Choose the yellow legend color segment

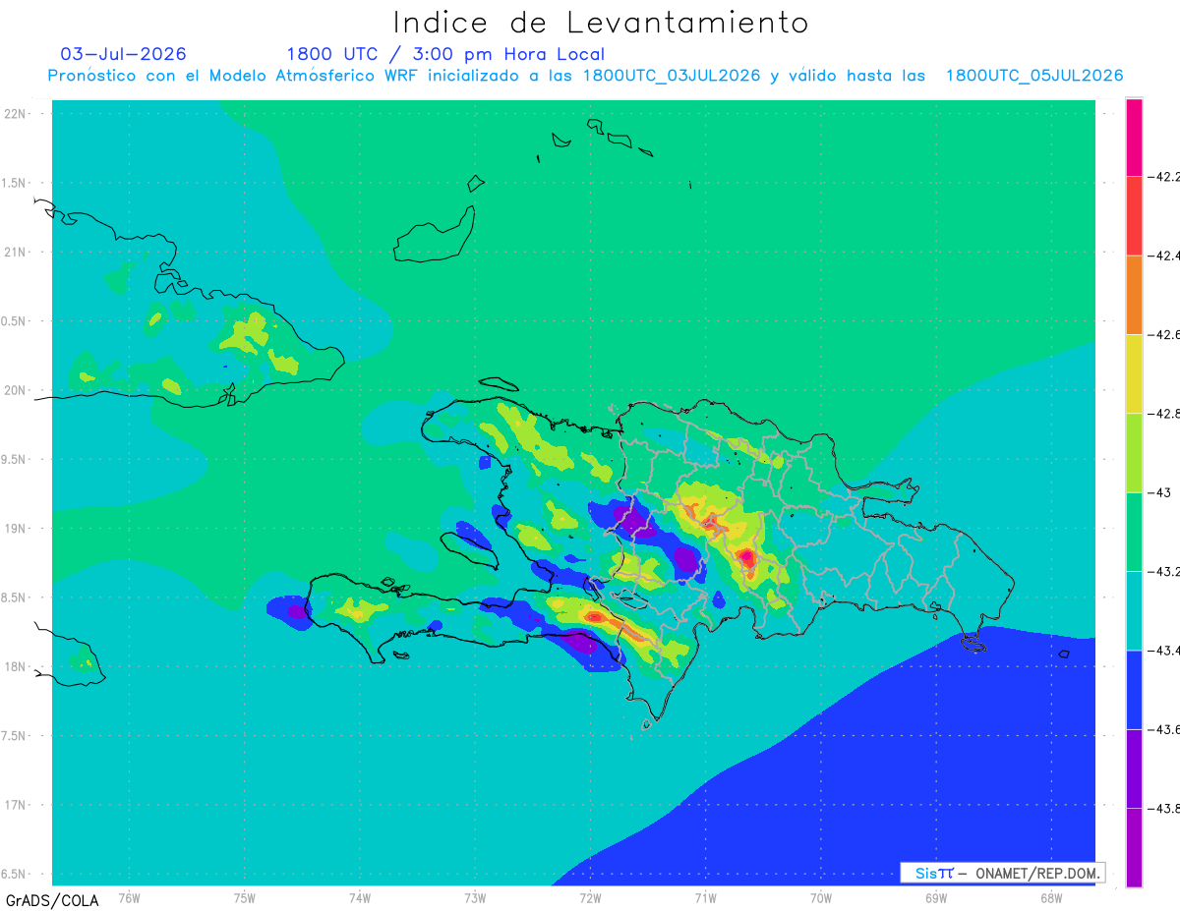click(1134, 373)
